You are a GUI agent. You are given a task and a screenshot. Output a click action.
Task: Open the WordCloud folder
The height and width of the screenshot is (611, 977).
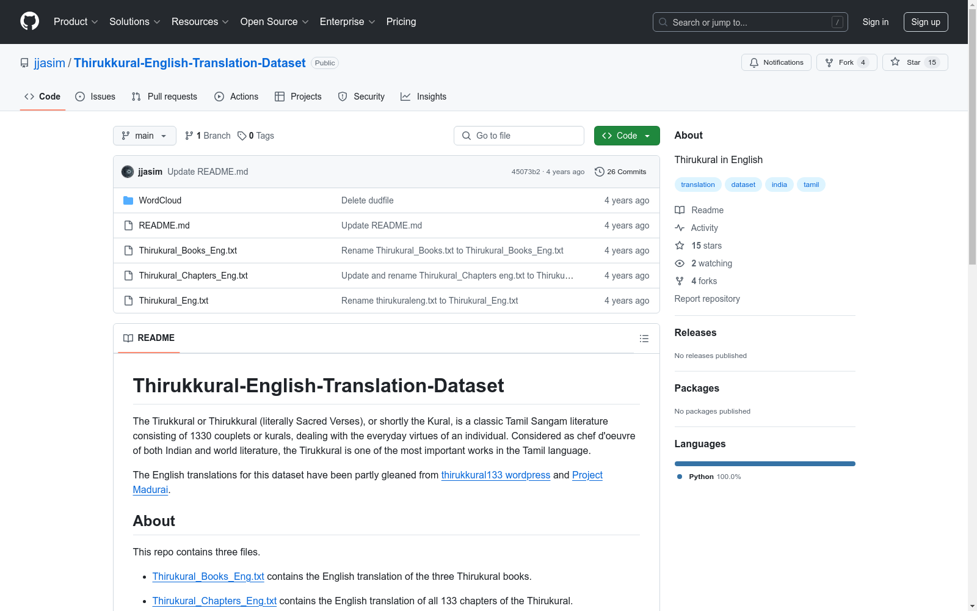[160, 200]
